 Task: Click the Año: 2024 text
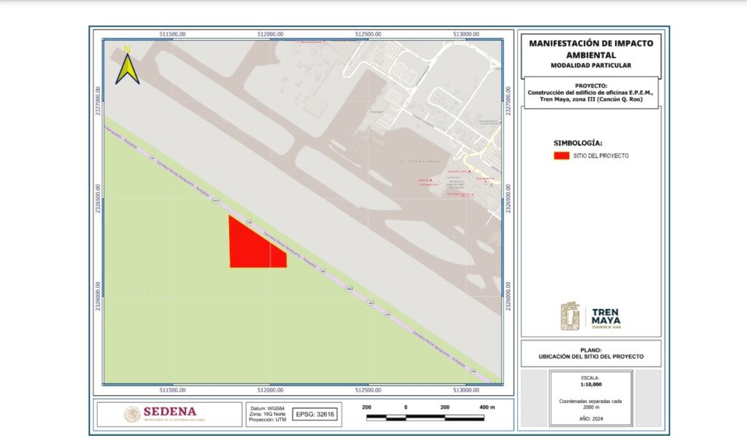click(591, 419)
